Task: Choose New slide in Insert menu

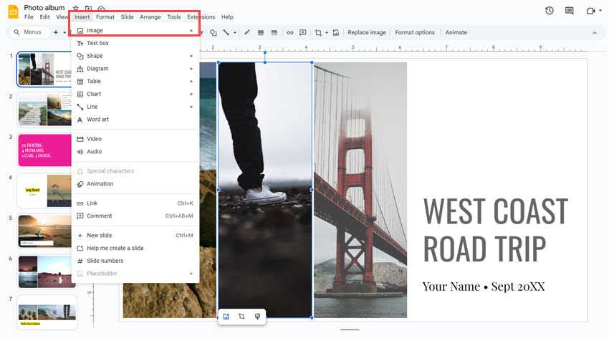Action: point(135,236)
